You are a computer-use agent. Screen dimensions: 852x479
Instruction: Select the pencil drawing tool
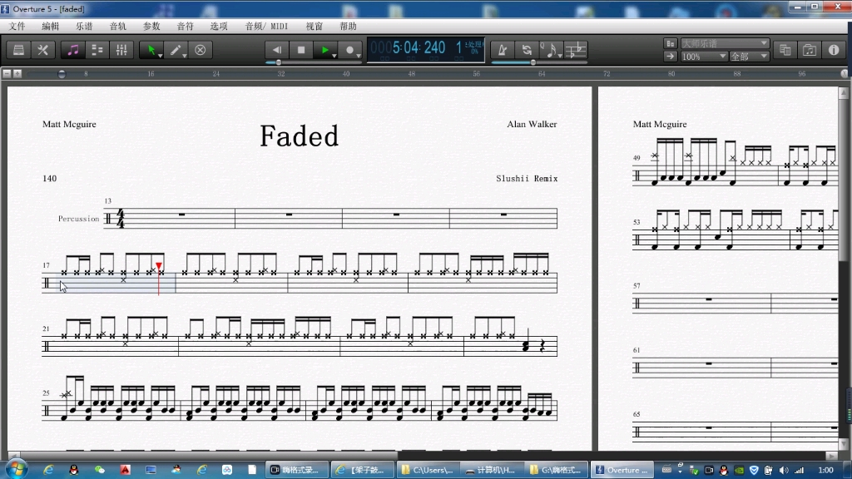tap(175, 50)
